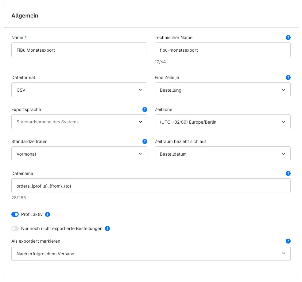
Task: Enable Nur noch nicht exportierte Bestellungen switch
Action: point(15,228)
